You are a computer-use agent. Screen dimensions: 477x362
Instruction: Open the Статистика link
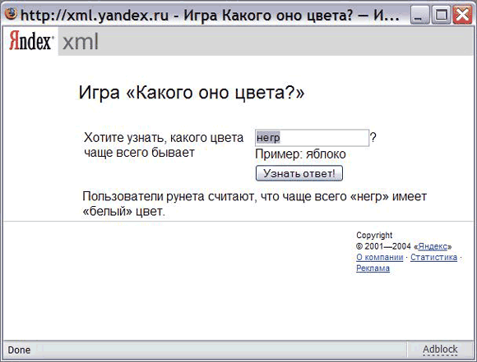(x=433, y=257)
